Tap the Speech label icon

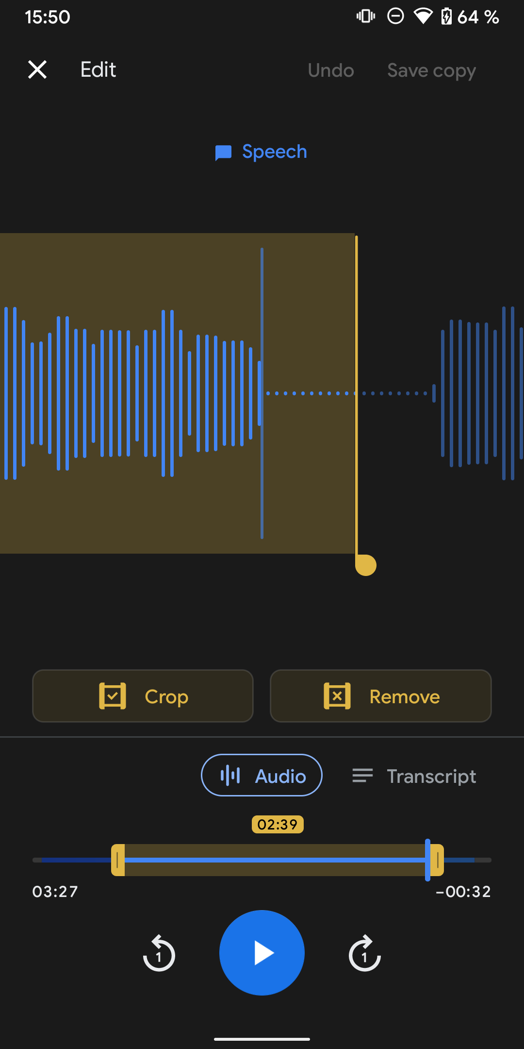pyautogui.click(x=223, y=152)
